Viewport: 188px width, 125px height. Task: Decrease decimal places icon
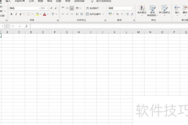click(132, 14)
